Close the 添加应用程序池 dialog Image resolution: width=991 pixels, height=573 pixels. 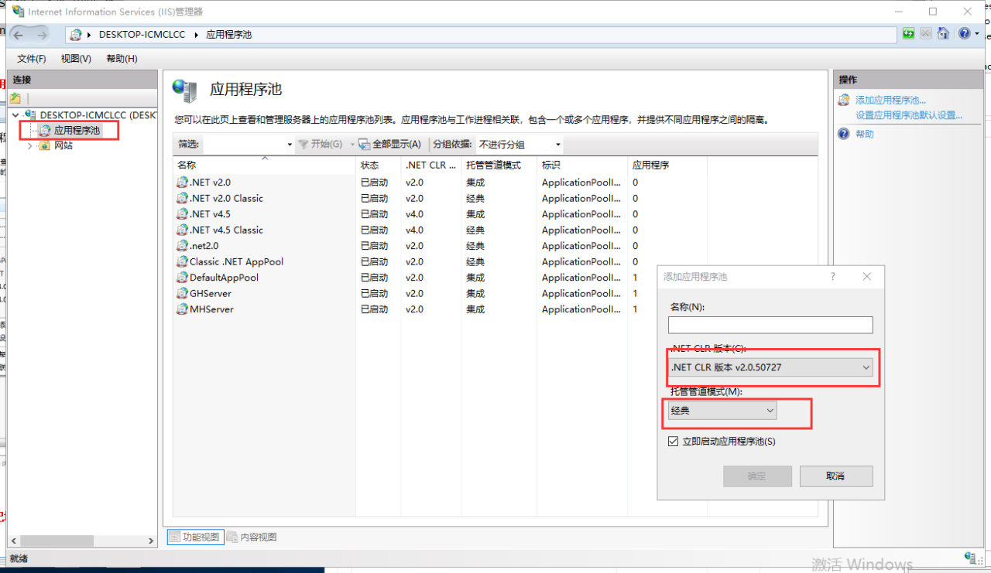867,276
